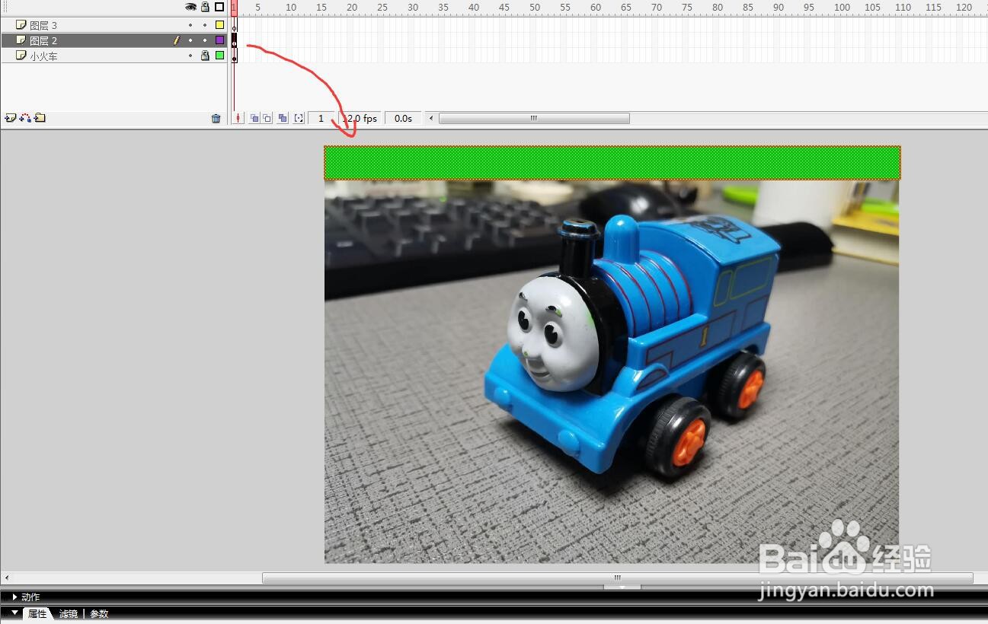Click timeline scrollbar left arrow
Viewport: 988px width, 624px height.
pos(432,118)
